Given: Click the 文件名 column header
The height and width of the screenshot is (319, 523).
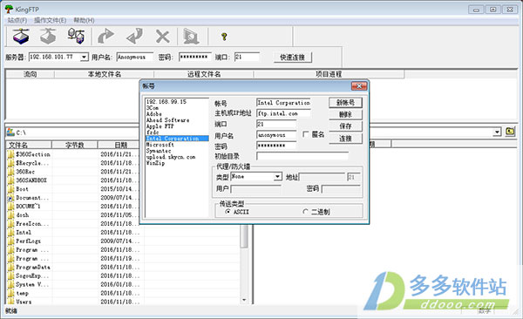Looking at the screenshot, I should [29, 145].
